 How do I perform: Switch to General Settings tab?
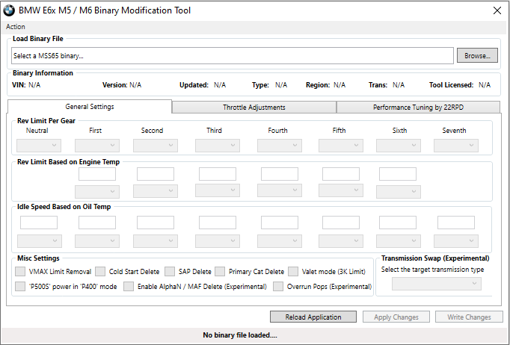pos(90,107)
